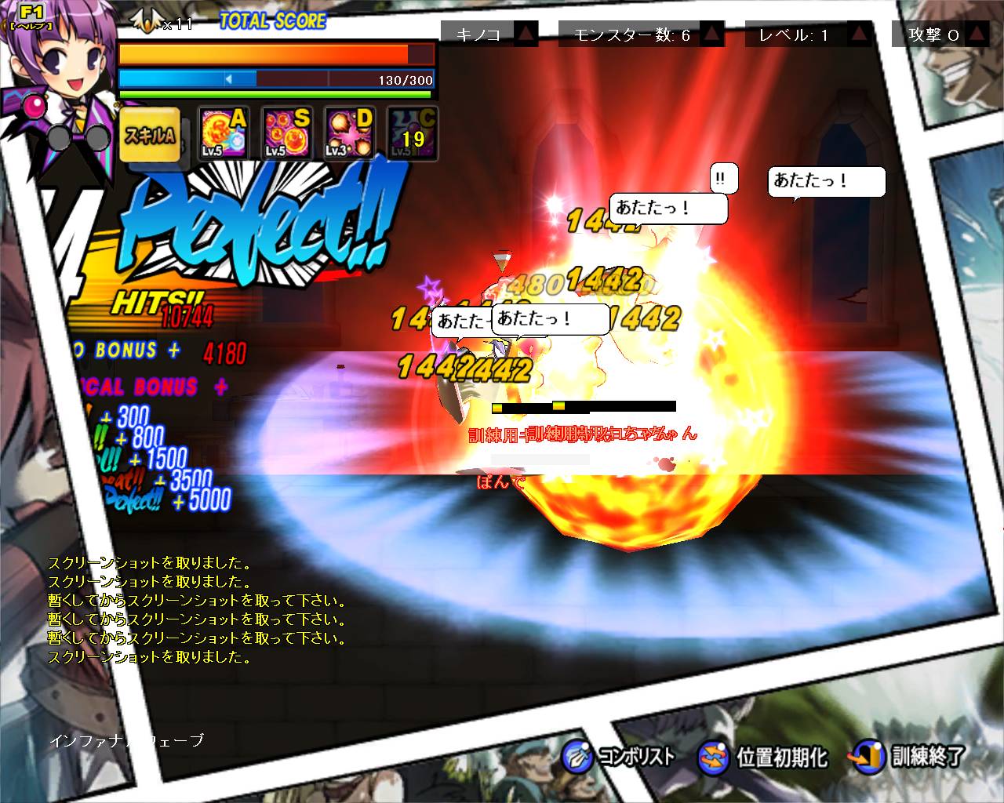Click the thin green gauge bar
Image resolution: width=1004 pixels, height=803 pixels.
(x=276, y=95)
